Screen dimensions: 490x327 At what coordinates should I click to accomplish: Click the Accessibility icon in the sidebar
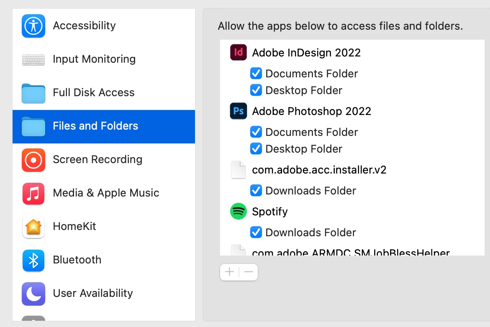click(33, 26)
